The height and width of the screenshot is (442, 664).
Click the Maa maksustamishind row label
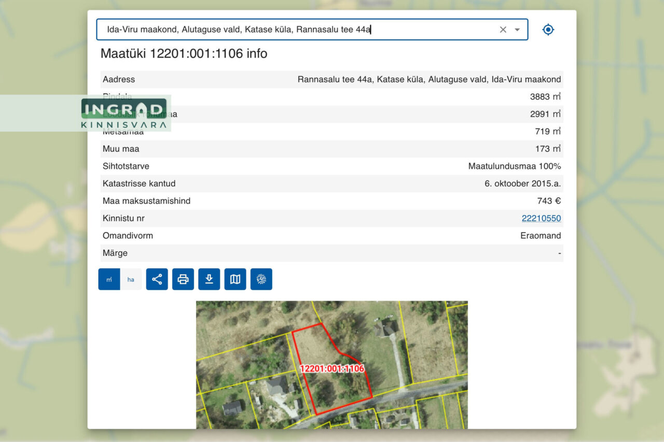[x=146, y=201]
